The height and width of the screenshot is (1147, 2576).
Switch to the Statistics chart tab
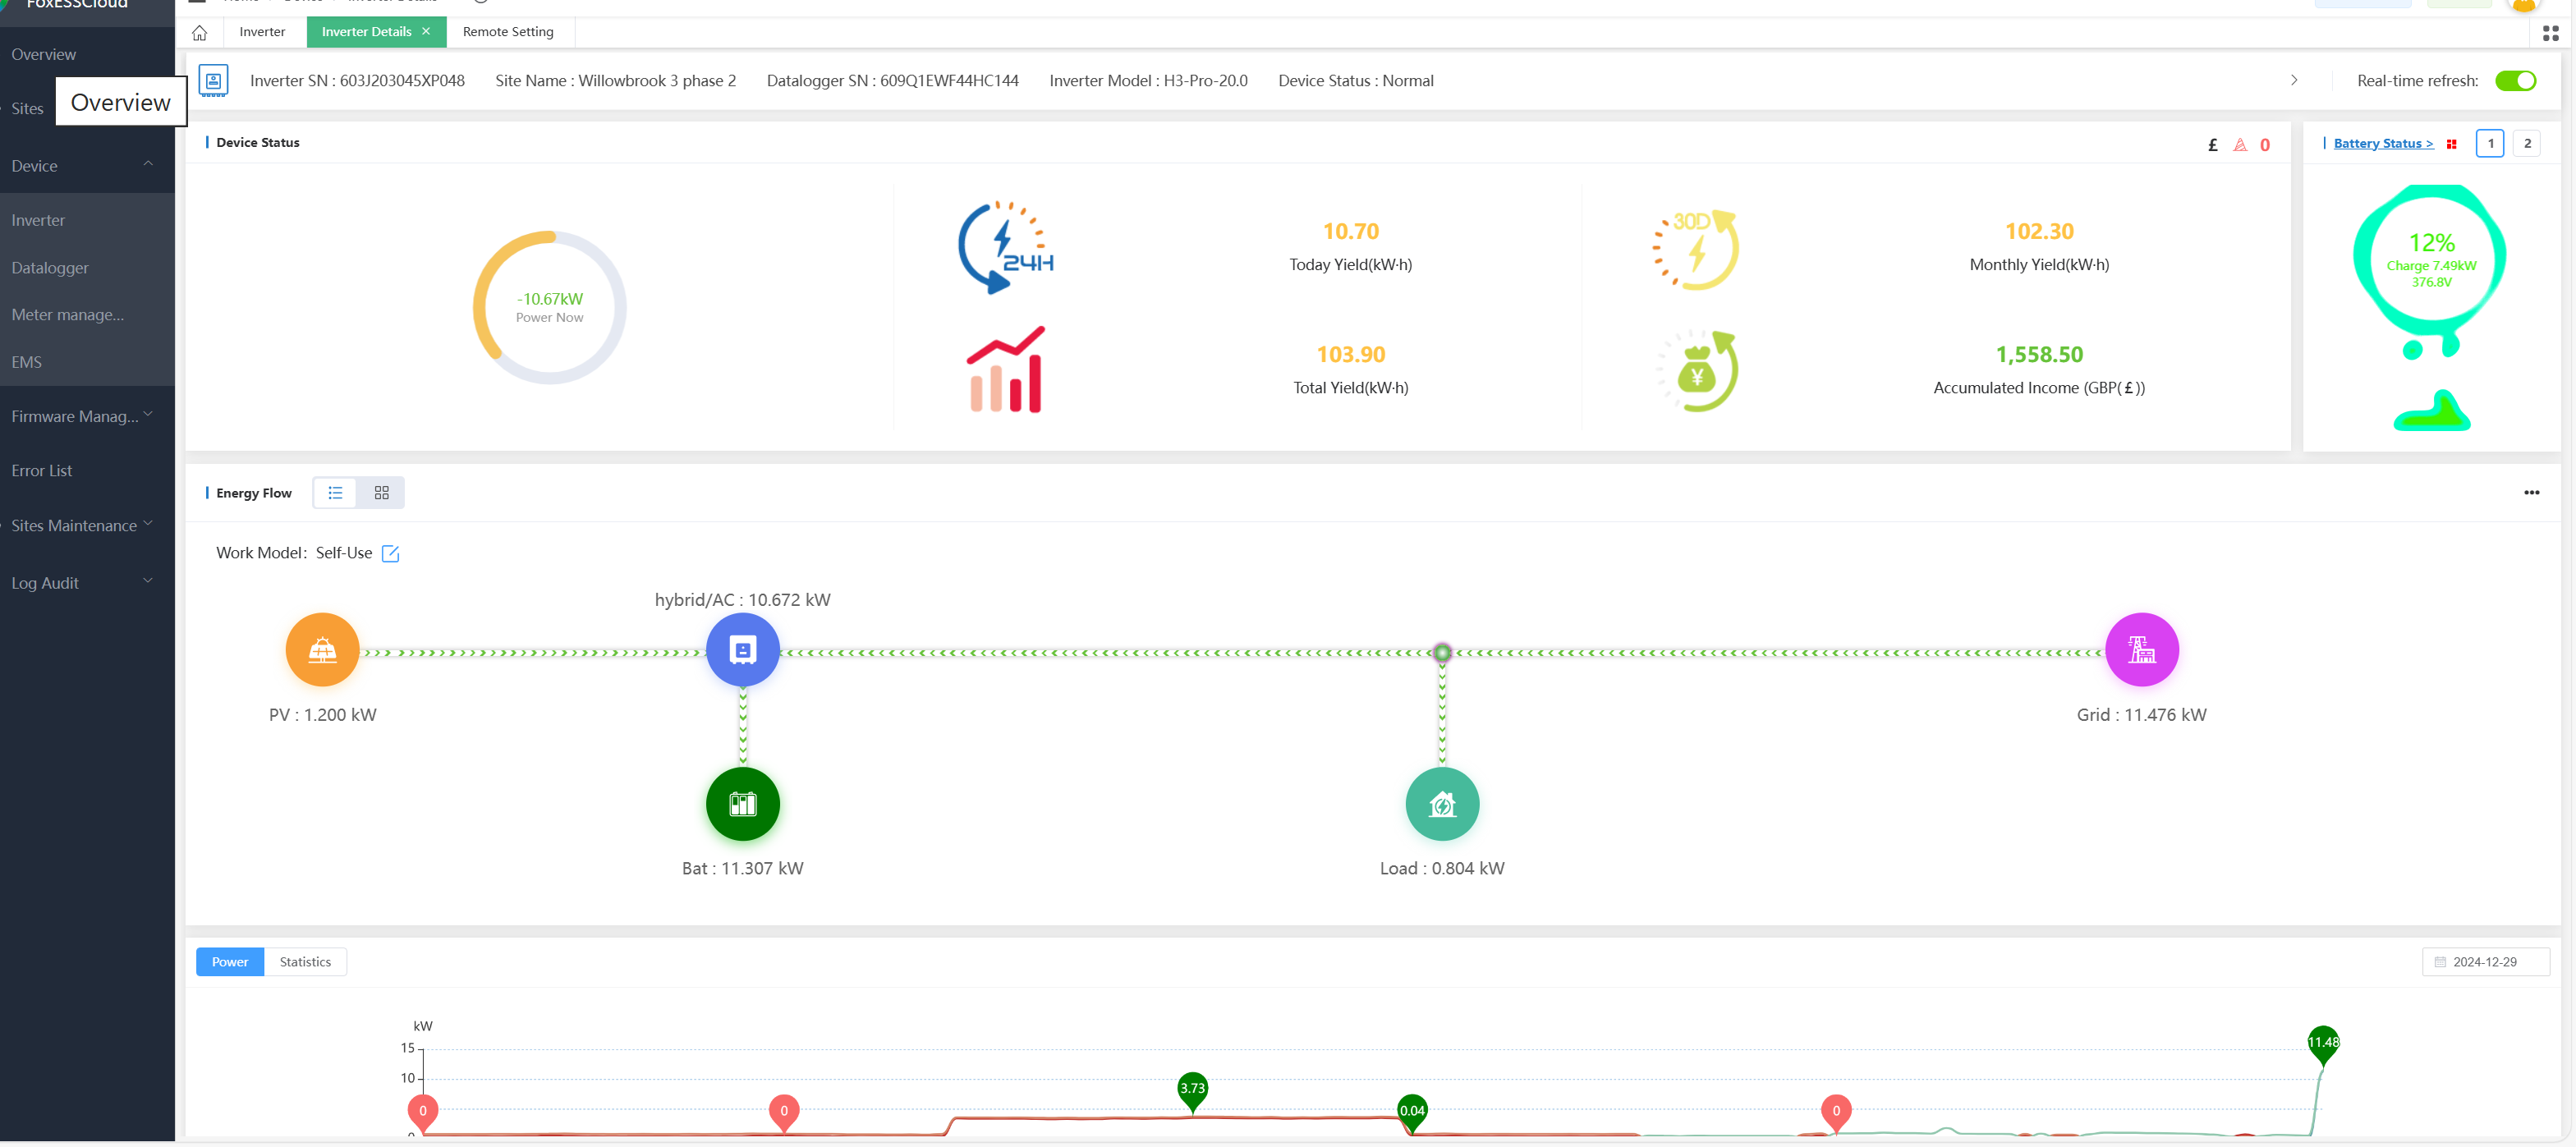(x=305, y=961)
